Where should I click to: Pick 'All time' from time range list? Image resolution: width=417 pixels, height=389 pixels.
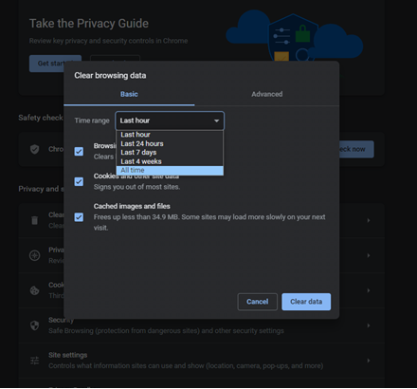[x=170, y=170]
